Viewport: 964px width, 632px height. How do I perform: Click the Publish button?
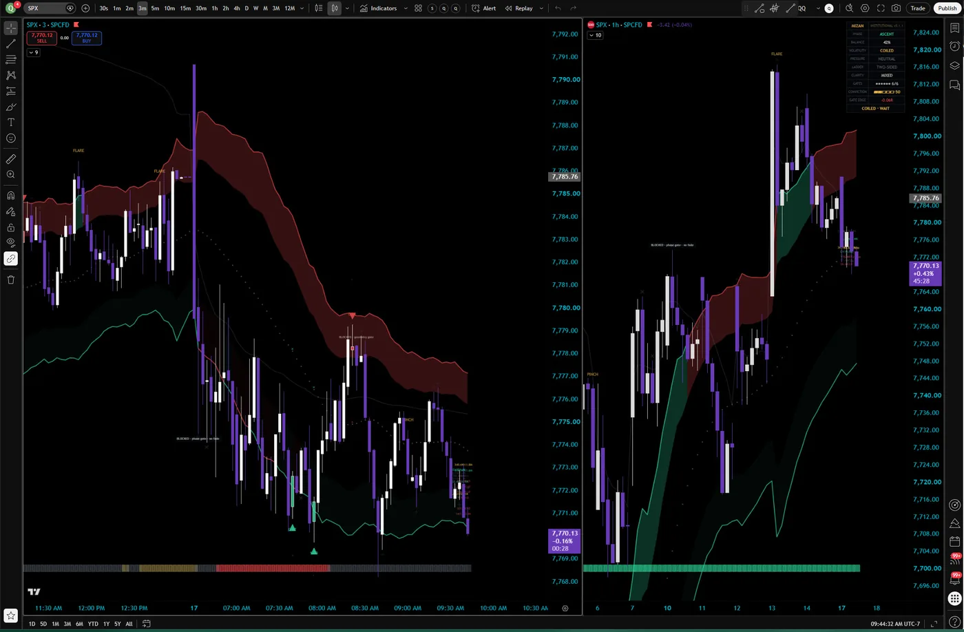pos(947,8)
